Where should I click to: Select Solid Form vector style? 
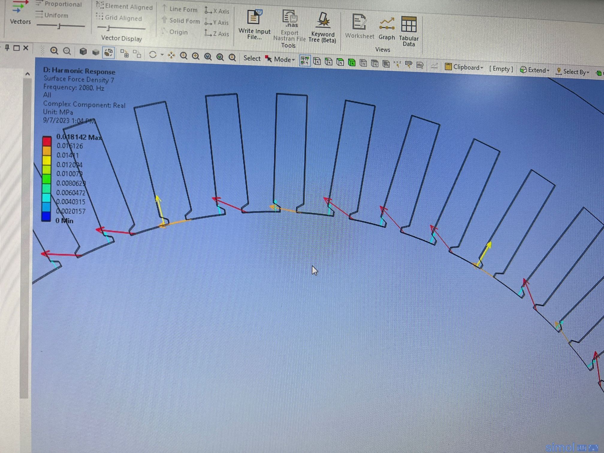pyautogui.click(x=181, y=20)
